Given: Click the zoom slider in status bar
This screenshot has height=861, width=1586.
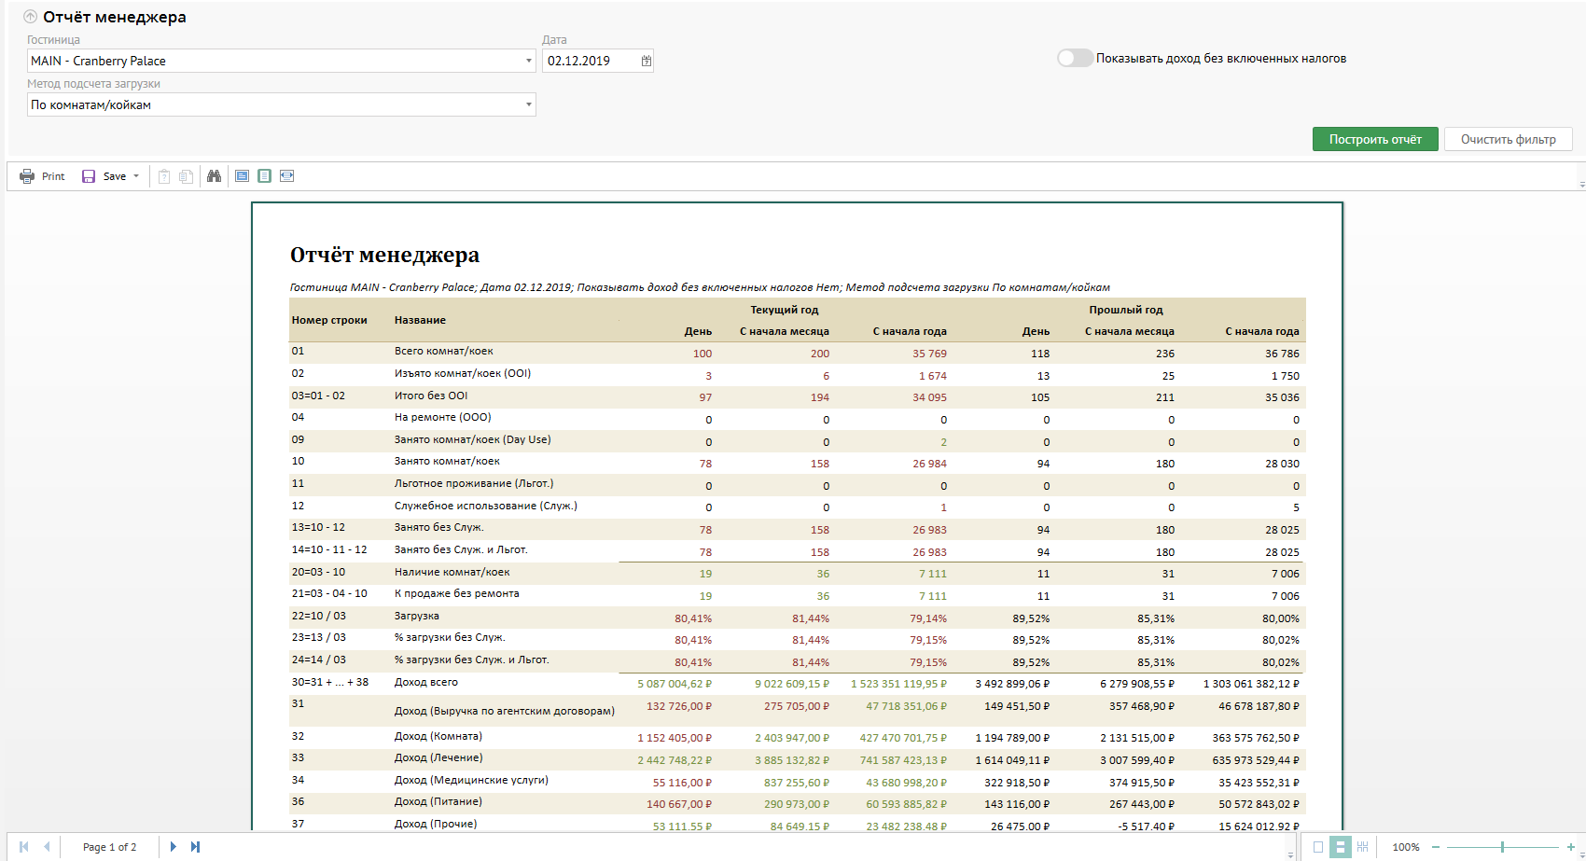Looking at the screenshot, I should pos(1502,847).
